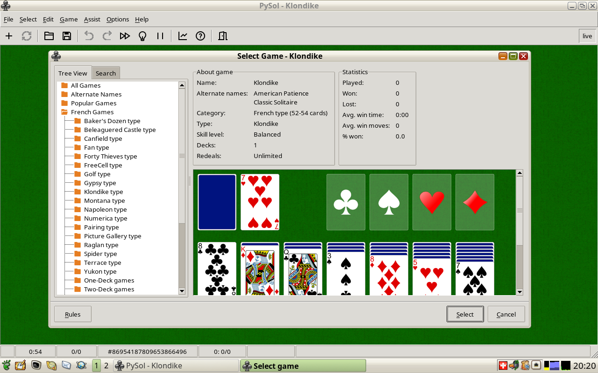598x373 pixels.
Task: Expand Picture Gallery type folder
Action: coord(78,236)
